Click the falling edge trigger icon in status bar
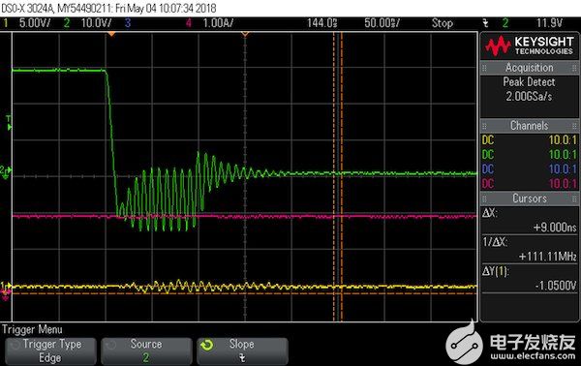The width and height of the screenshot is (581, 366). (x=485, y=23)
